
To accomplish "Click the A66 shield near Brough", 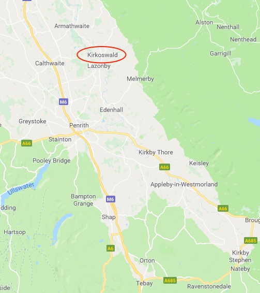I will tap(223, 208).
